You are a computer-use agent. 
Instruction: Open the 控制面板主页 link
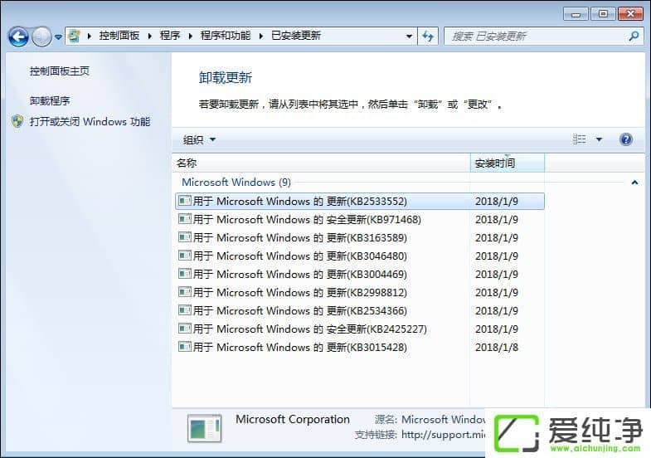pyautogui.click(x=60, y=71)
